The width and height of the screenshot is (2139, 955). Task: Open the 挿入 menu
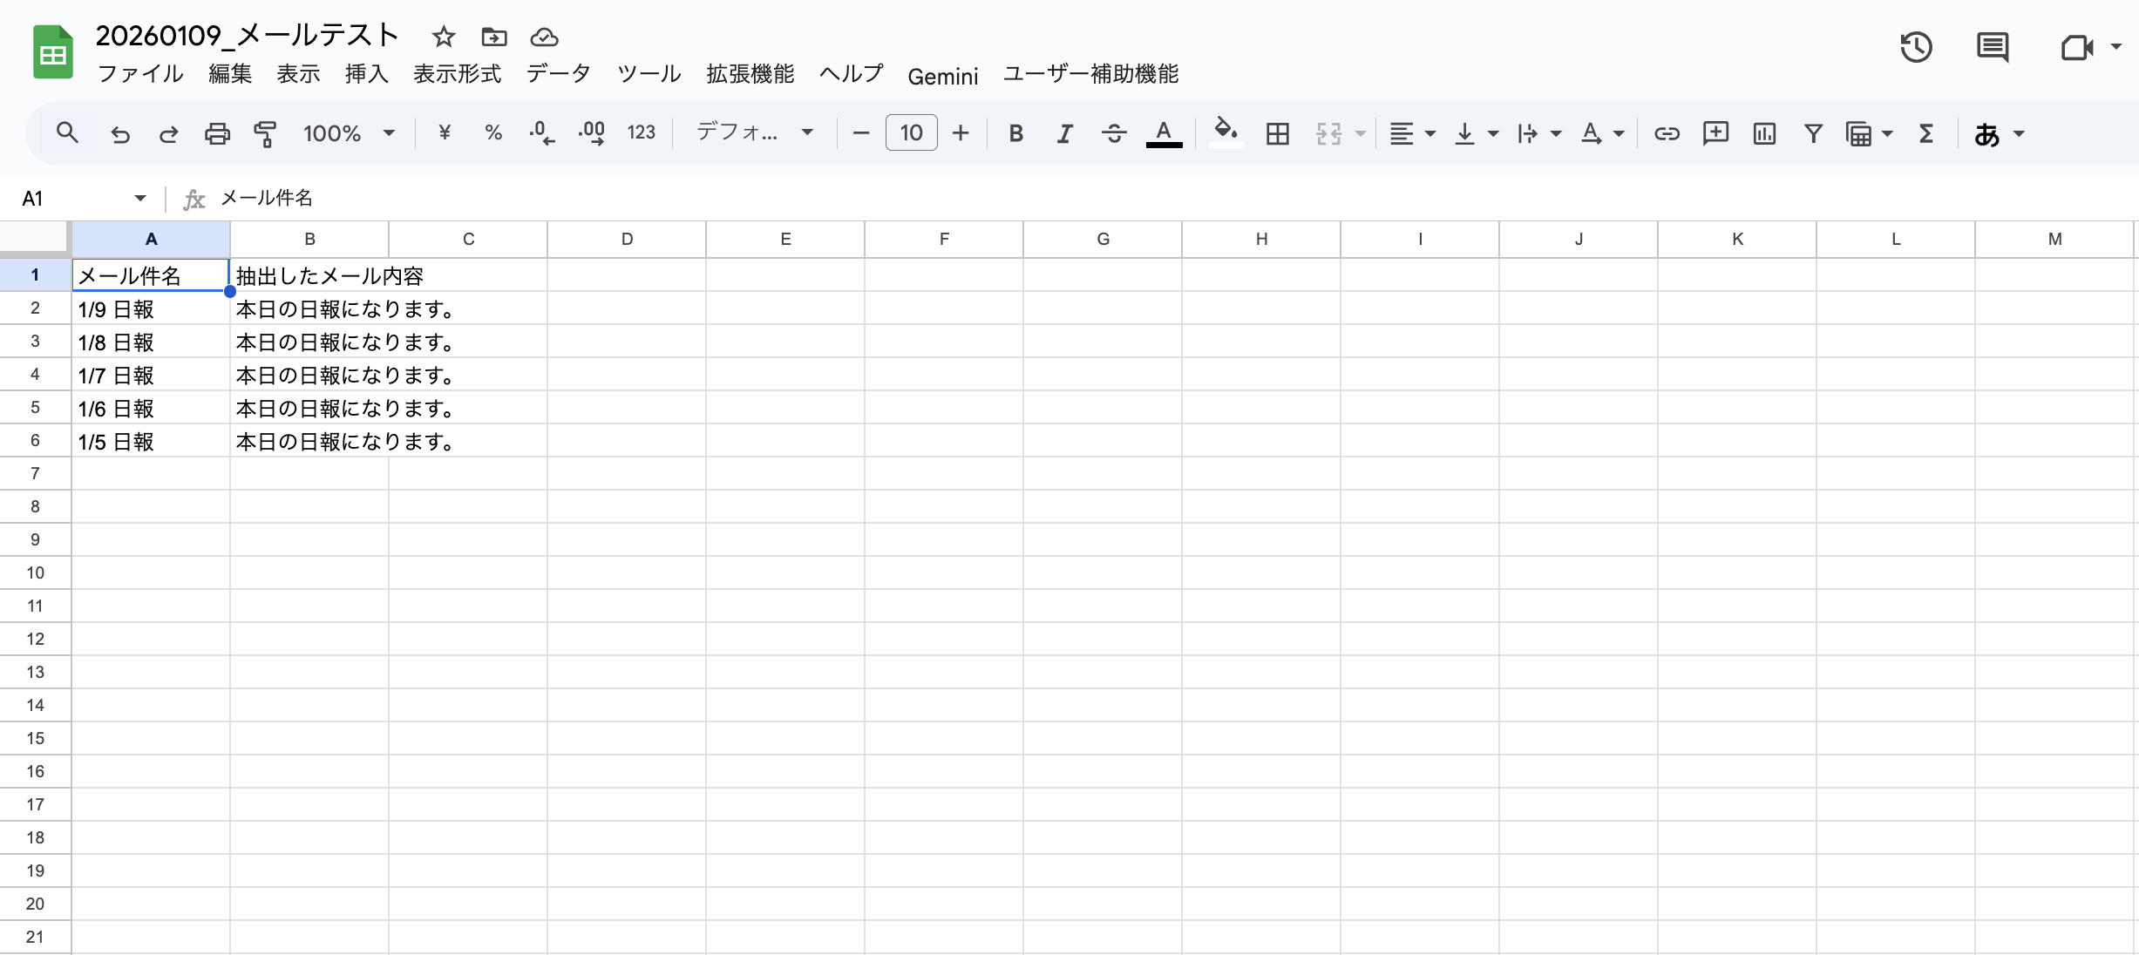[x=366, y=74]
